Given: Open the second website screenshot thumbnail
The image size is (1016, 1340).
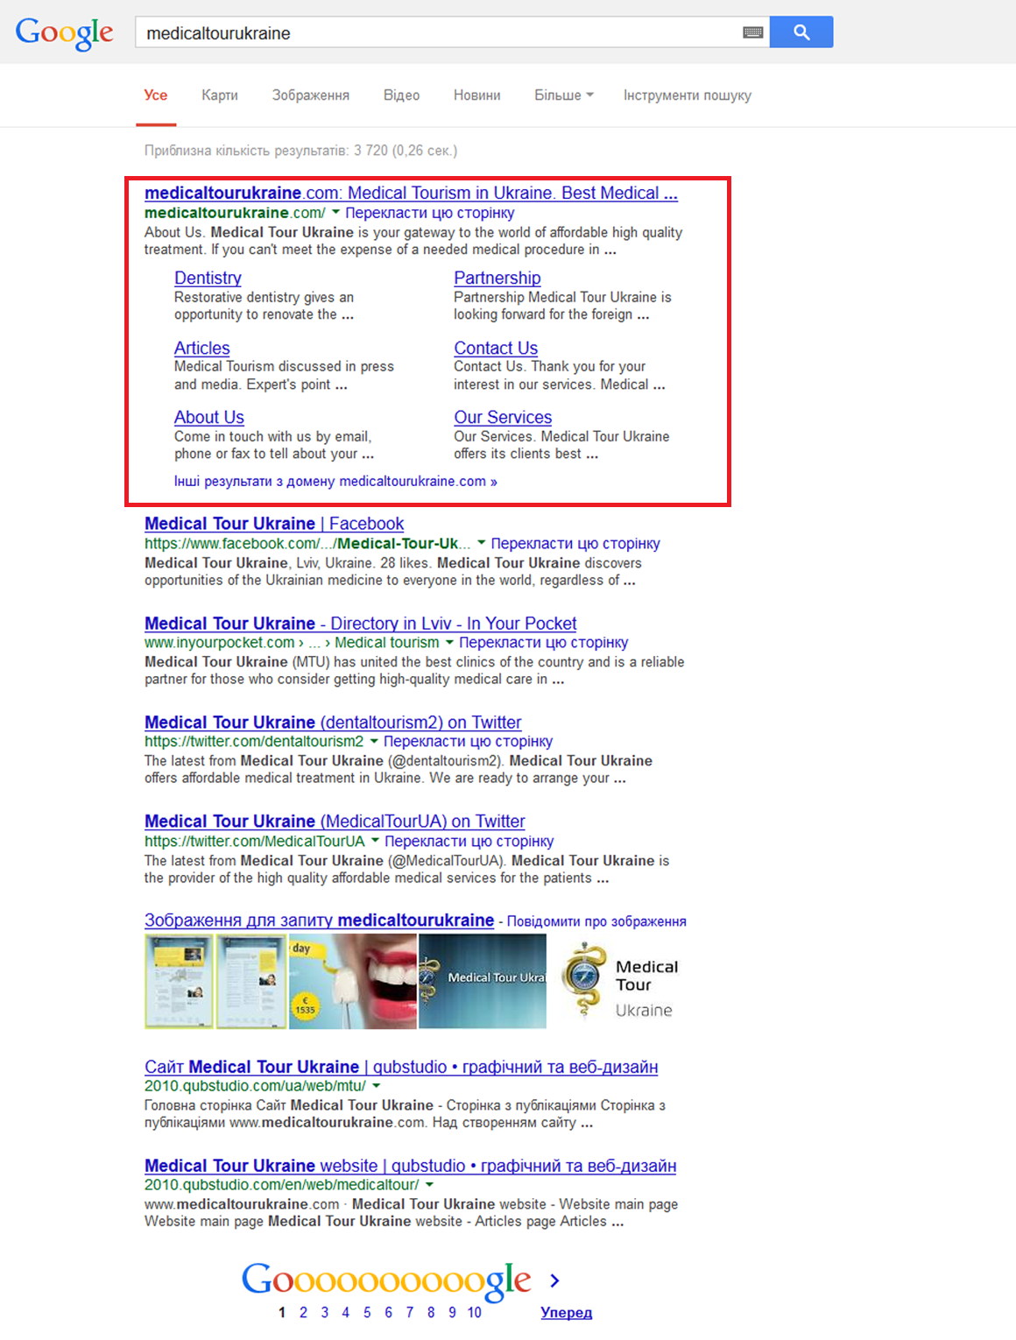Looking at the screenshot, I should coord(250,981).
